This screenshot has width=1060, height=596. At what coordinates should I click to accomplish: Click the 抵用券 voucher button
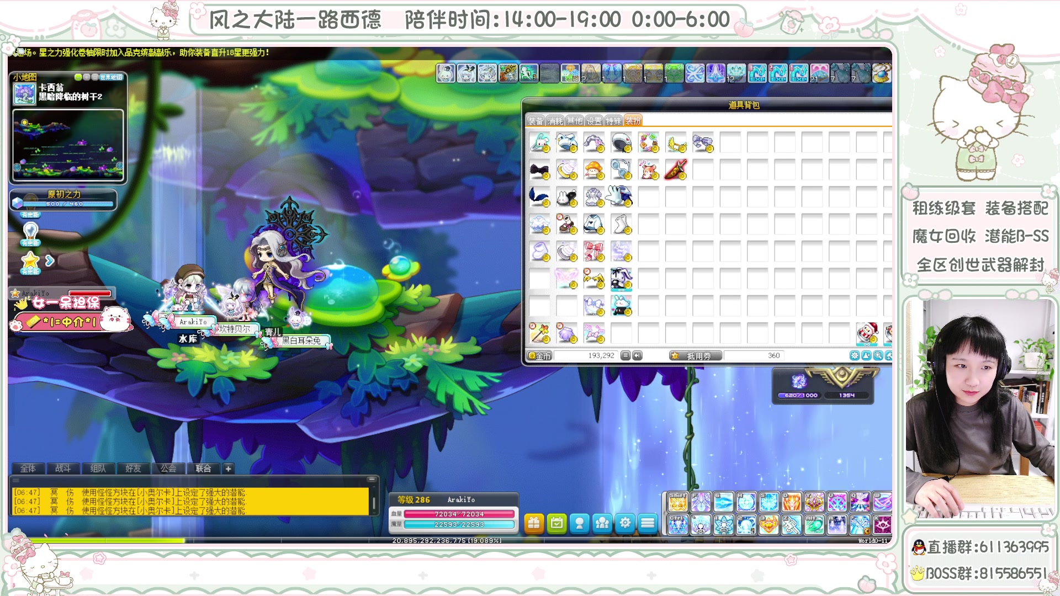[x=695, y=356]
